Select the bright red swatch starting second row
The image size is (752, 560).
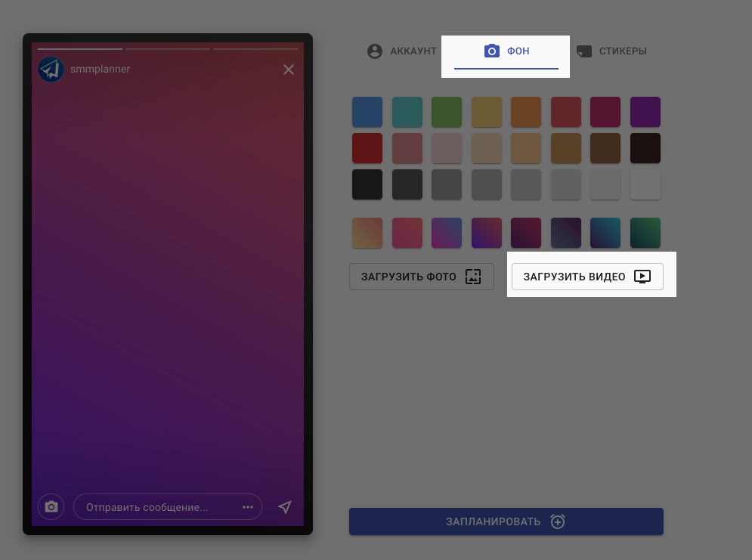pyautogui.click(x=367, y=148)
